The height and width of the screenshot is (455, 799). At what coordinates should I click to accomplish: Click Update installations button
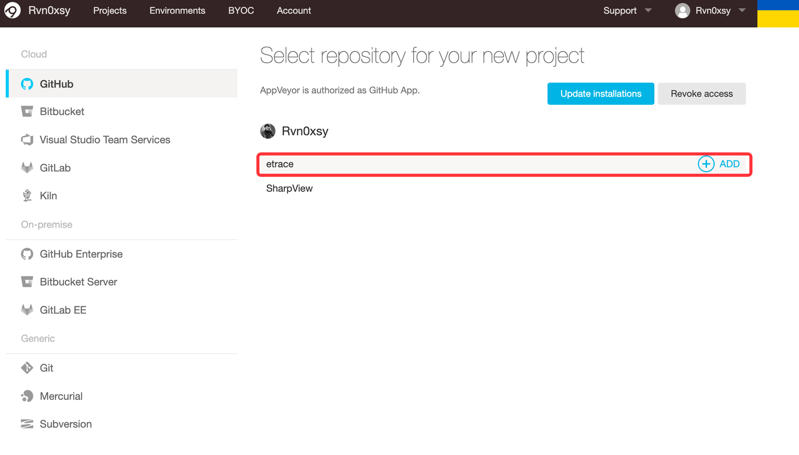(x=600, y=94)
